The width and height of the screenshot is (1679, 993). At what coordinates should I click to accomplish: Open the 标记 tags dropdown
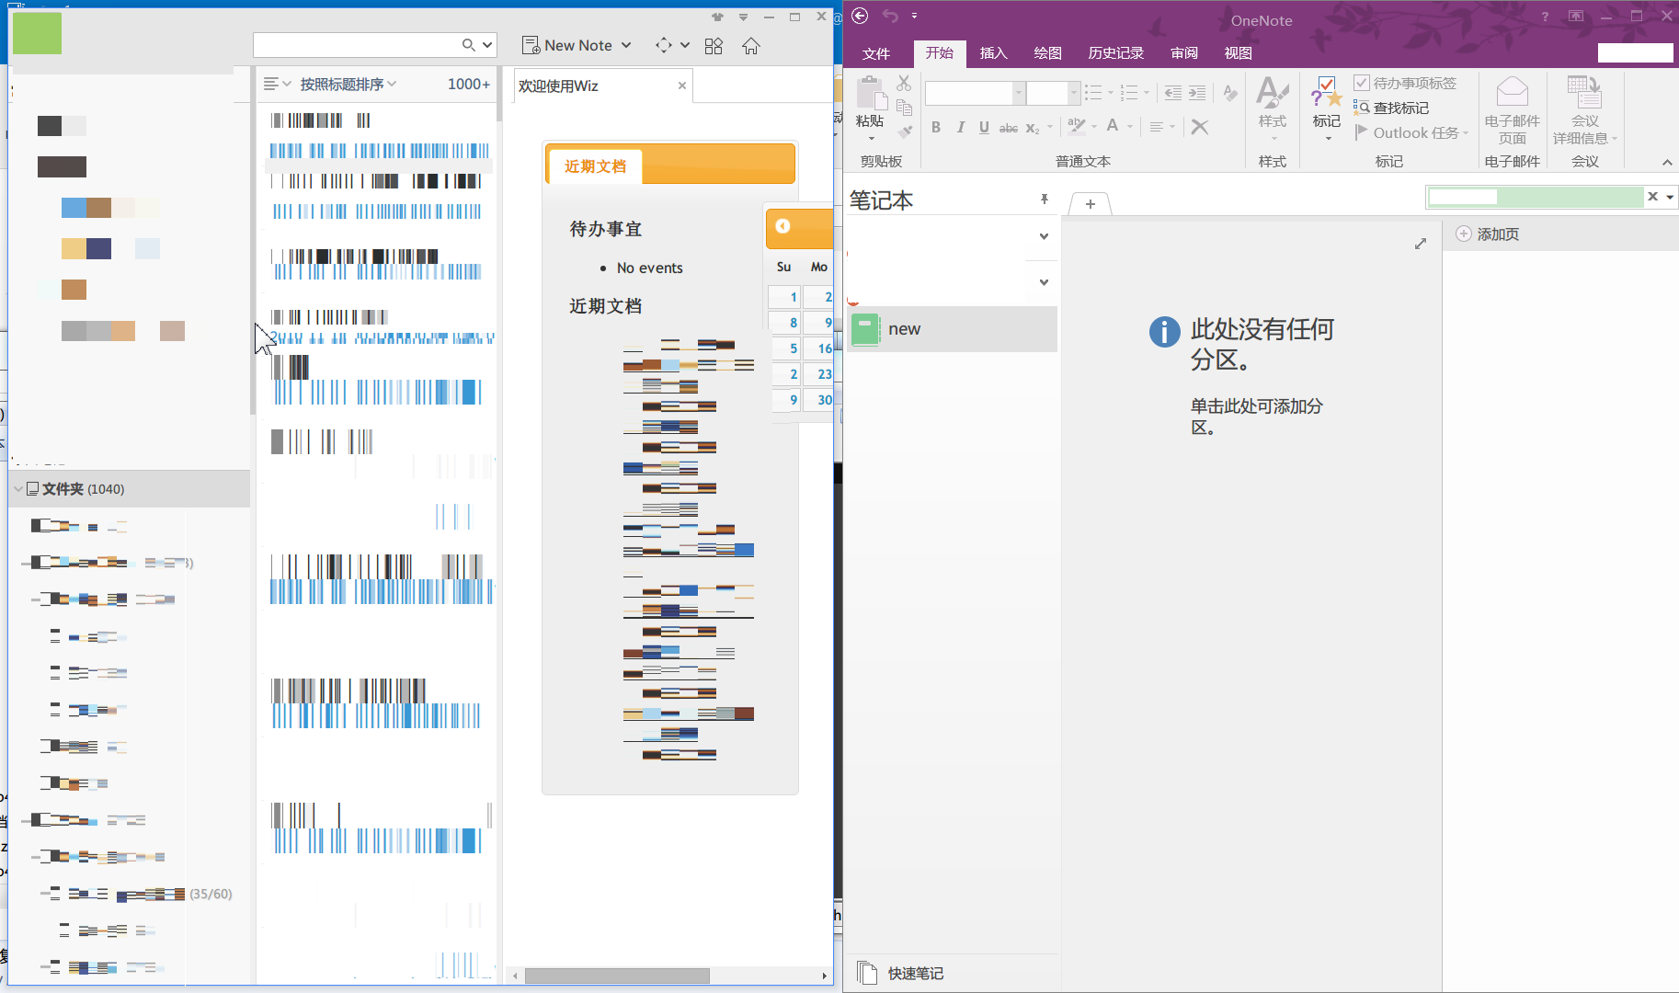1327,108
